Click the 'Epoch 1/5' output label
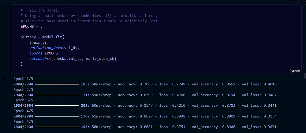The width and height of the screenshot is (306, 133). pyautogui.click(x=22, y=79)
